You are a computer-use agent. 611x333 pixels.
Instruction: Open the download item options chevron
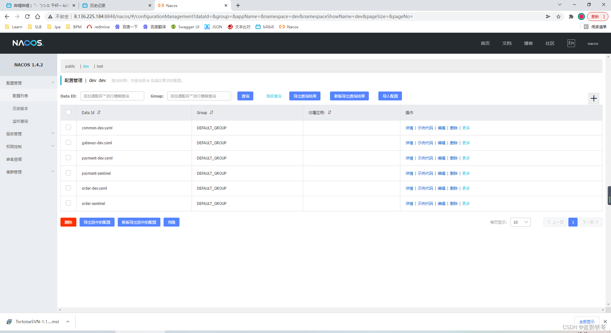point(68,322)
